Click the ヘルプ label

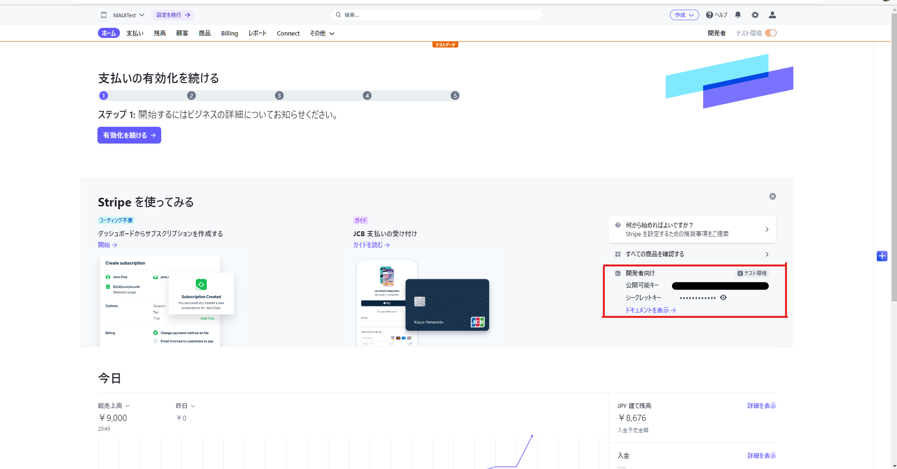coord(721,15)
